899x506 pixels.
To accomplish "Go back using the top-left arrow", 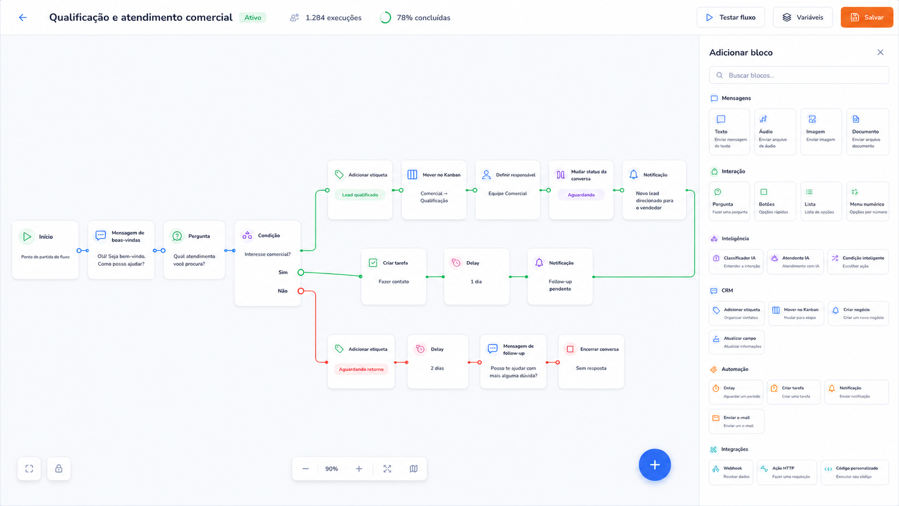I will pos(23,18).
